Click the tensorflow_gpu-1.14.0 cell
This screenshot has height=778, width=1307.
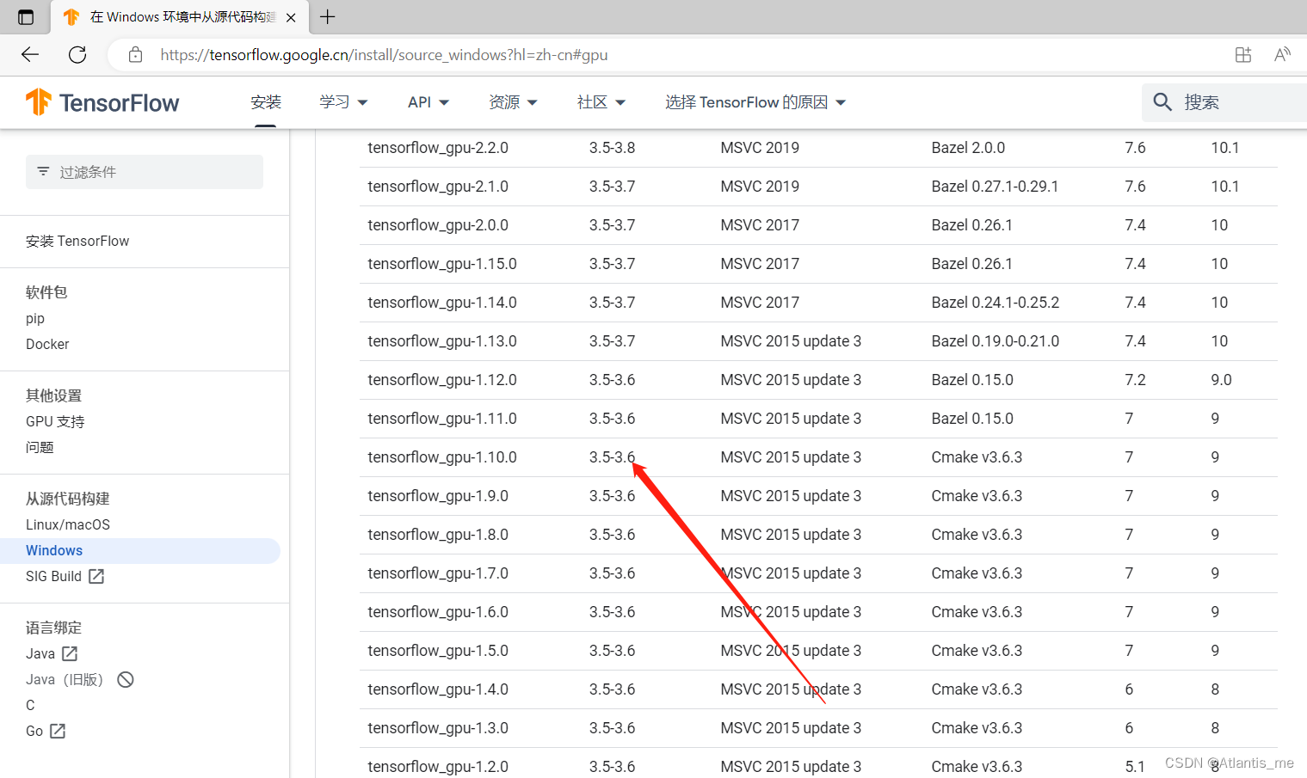442,303
